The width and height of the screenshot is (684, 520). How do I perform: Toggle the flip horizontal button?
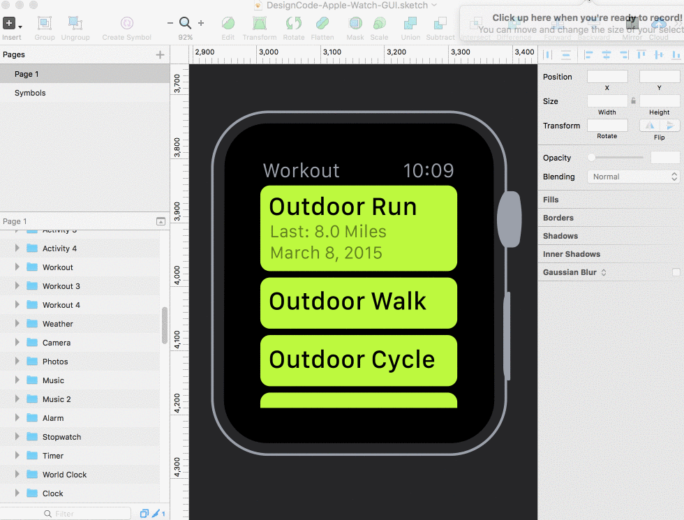pyautogui.click(x=650, y=126)
